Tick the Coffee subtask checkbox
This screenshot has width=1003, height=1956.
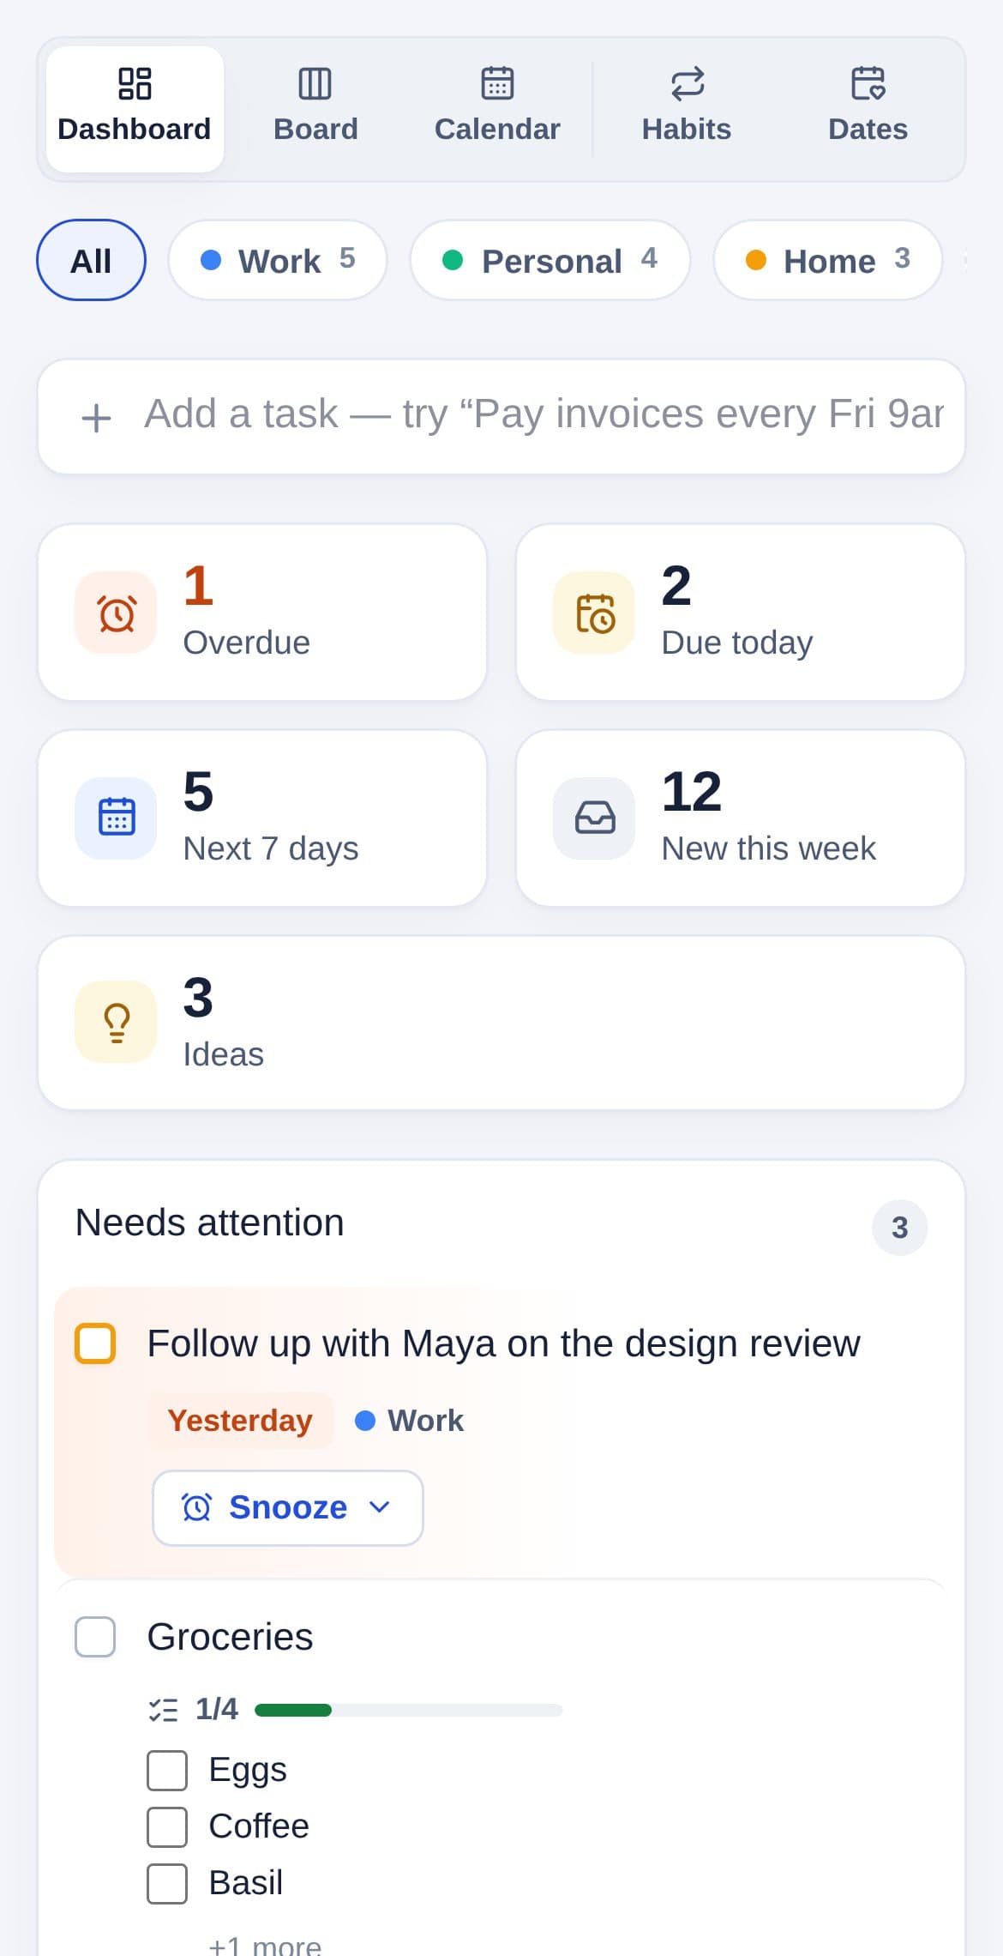point(167,1827)
